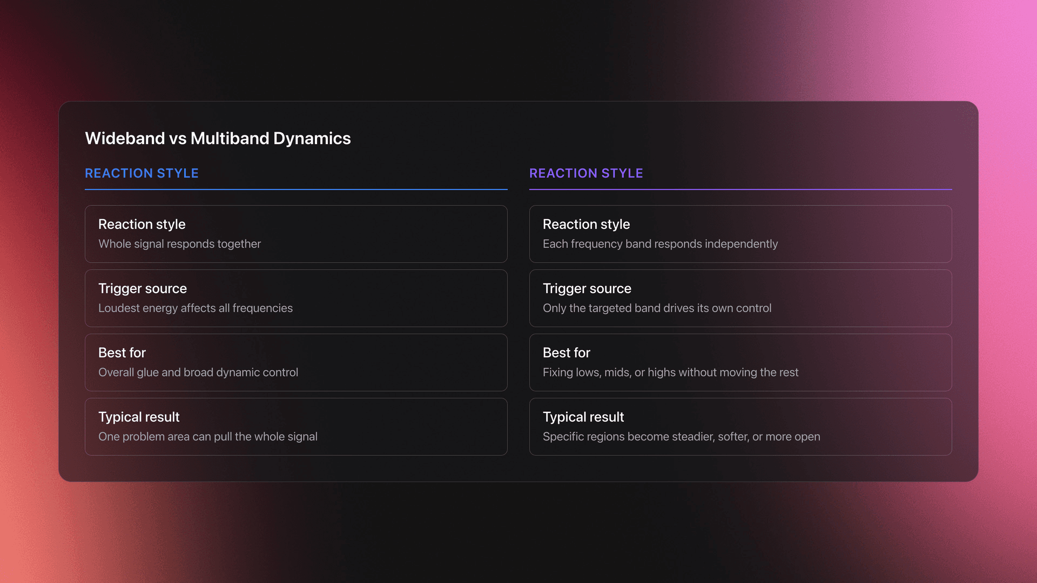Select the blue REACTION STYLE header

(x=142, y=173)
